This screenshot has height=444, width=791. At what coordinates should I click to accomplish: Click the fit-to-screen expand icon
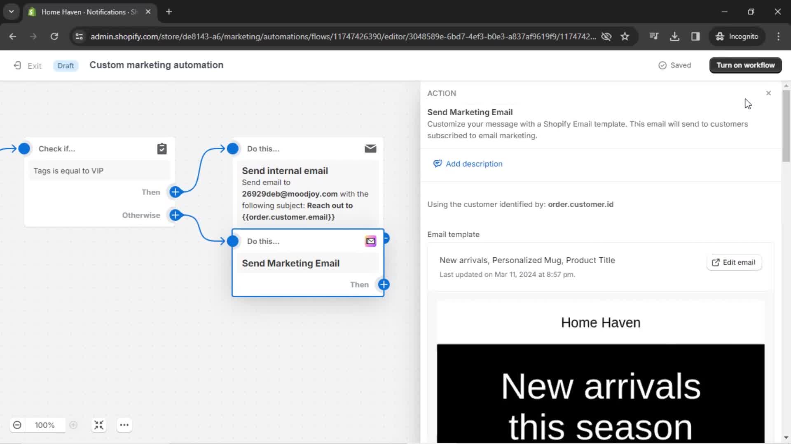[98, 425]
